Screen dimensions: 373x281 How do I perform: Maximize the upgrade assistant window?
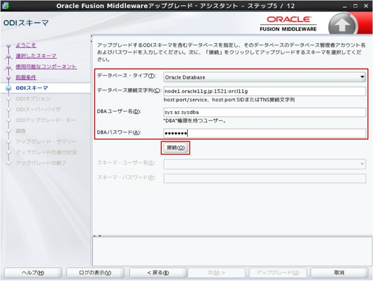point(355,6)
